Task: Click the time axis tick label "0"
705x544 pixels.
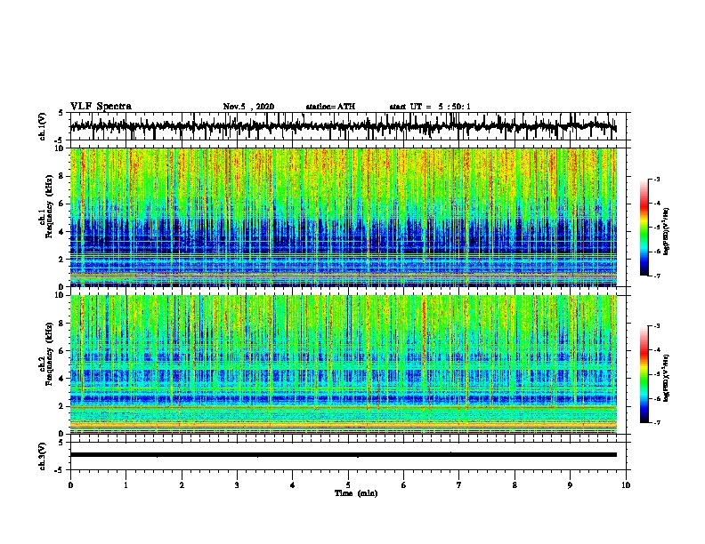Action: 70,485
